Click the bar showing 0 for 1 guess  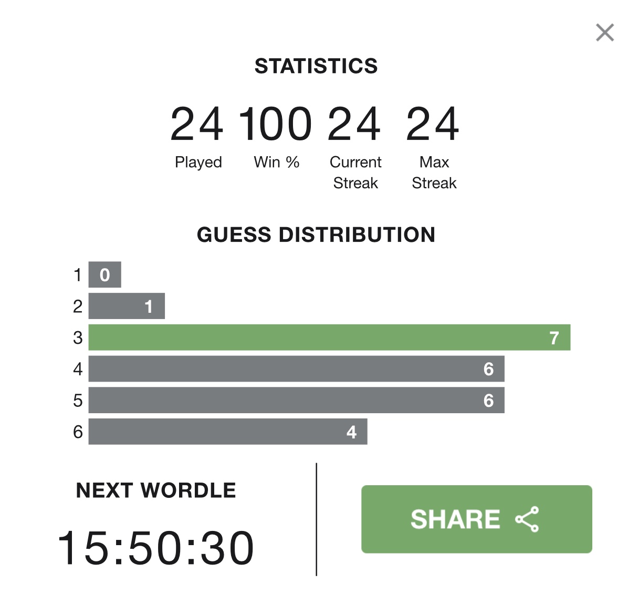[x=104, y=274]
